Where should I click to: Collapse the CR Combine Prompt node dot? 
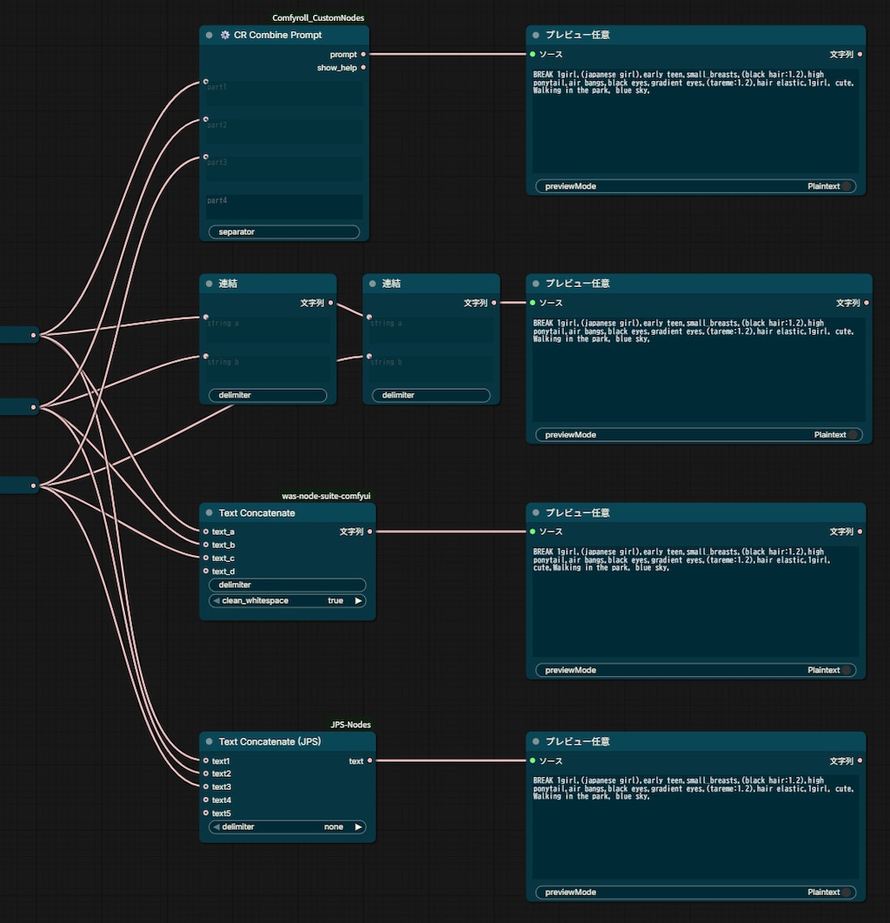click(209, 35)
